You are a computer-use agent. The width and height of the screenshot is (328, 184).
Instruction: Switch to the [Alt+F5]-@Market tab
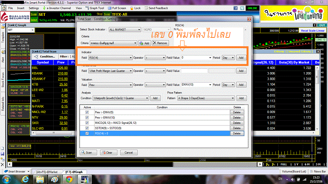pos(47,172)
